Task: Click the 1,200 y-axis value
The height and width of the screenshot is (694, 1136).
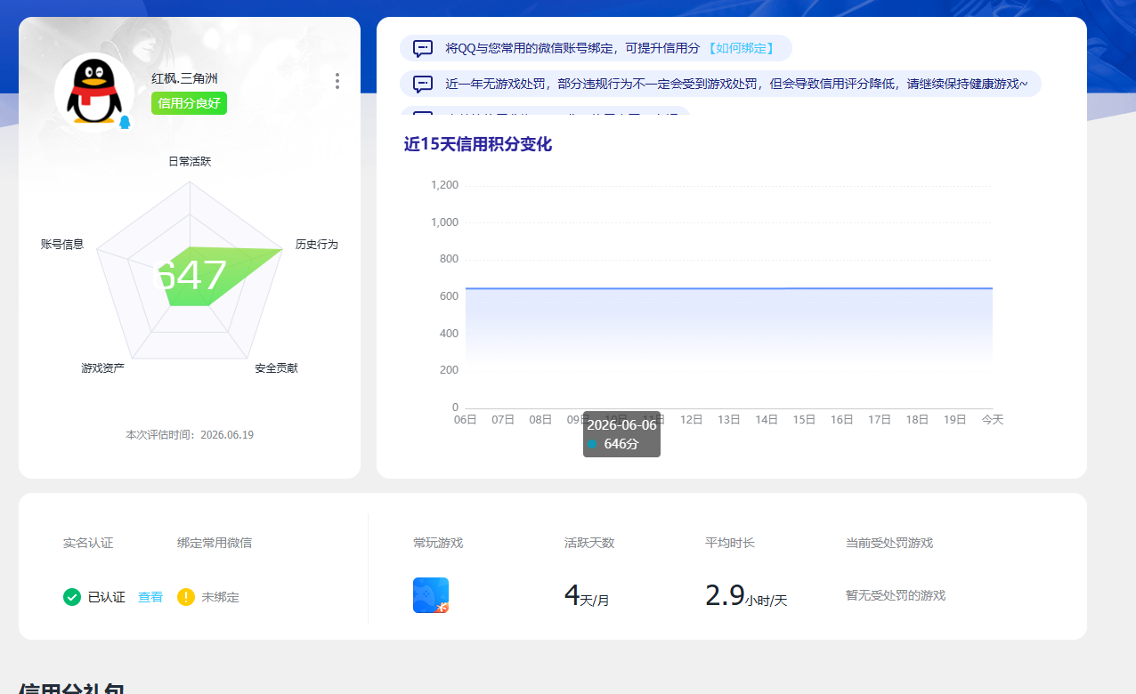Action: pos(444,185)
